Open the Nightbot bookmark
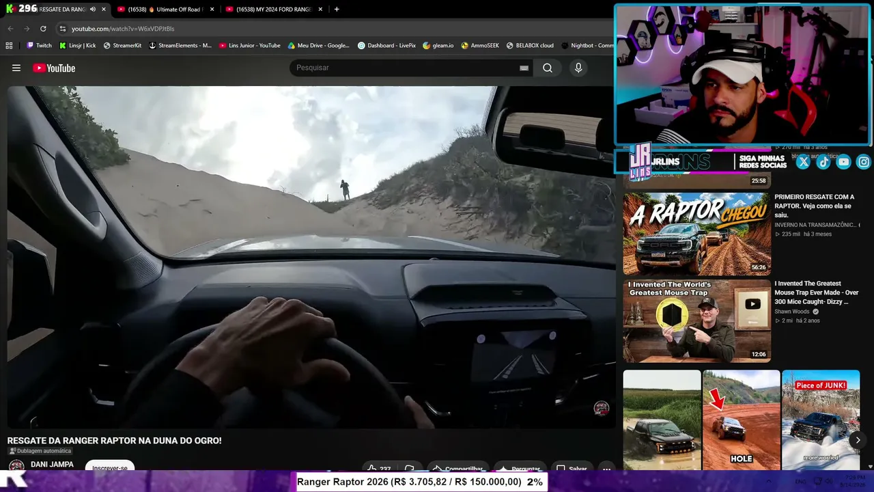This screenshot has width=874, height=492. tap(587, 46)
